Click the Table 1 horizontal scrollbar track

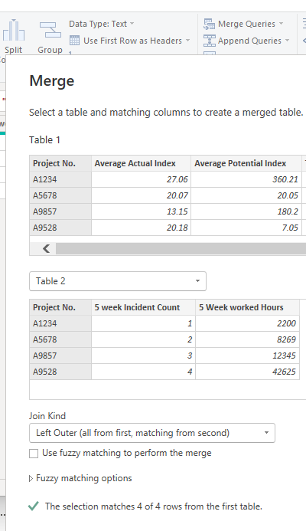[x=181, y=248]
